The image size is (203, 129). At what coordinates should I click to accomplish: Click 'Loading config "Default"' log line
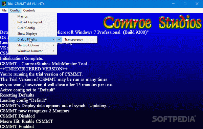point(23,100)
